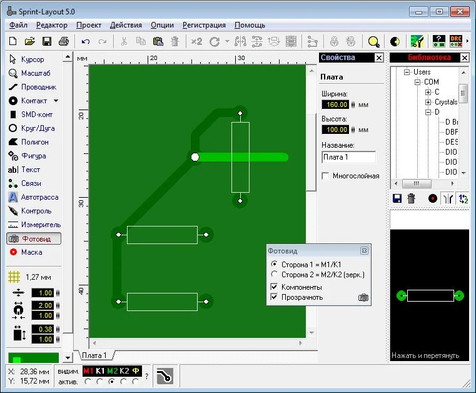
Task: Click the track routing mode status icon
Action: (165, 376)
